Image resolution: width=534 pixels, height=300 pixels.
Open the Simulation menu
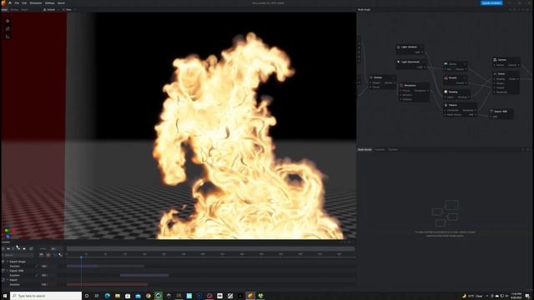coord(36,3)
